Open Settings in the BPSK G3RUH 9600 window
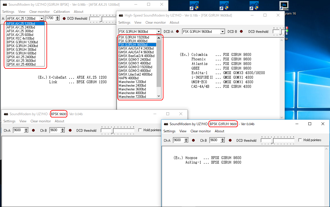Screen dimensions: 330x207 coord(169,131)
